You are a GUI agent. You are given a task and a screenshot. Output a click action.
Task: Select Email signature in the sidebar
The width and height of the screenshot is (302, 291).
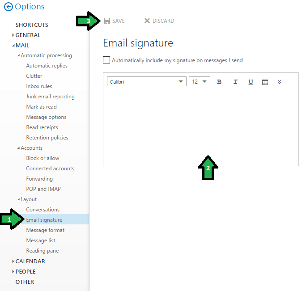[44, 220]
